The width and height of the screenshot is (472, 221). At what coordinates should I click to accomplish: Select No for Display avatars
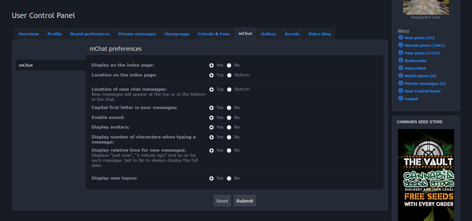pos(229,128)
